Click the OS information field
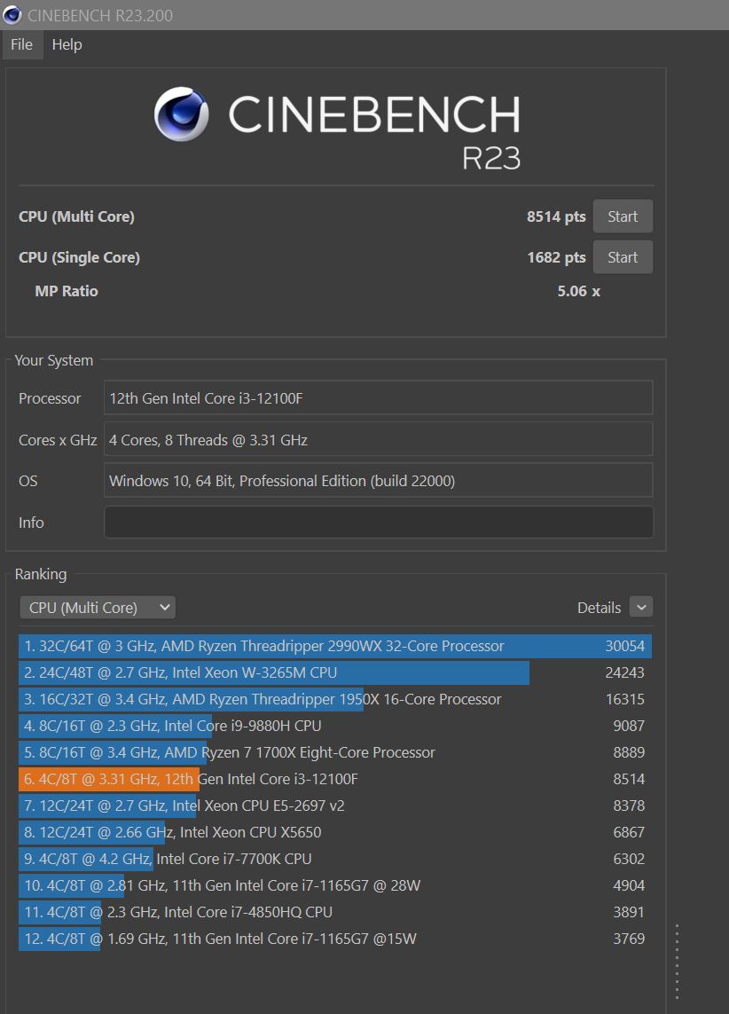Screen dimensions: 729x1014 point(378,481)
